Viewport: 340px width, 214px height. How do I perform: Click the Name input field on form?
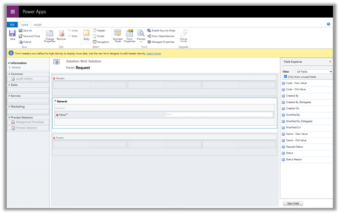[x=218, y=114]
